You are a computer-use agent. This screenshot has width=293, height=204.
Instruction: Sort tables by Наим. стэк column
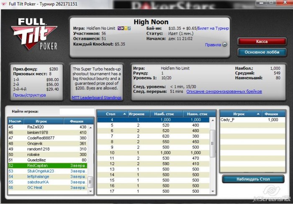pos(199,114)
